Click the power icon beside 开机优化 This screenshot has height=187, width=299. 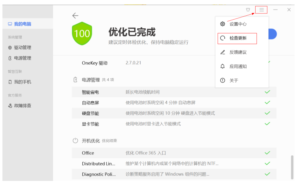75,141
